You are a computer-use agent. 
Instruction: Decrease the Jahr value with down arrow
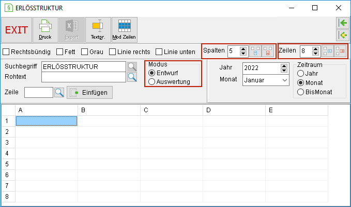(284, 71)
